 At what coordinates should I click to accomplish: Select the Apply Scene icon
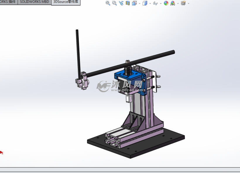[173, 3]
